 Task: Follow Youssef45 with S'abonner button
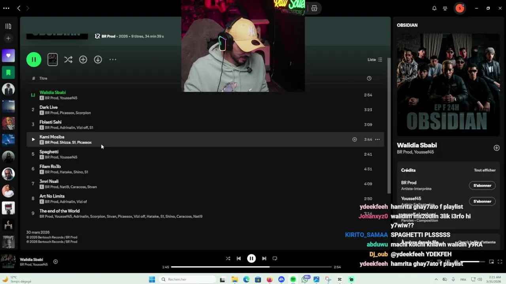coord(482,201)
